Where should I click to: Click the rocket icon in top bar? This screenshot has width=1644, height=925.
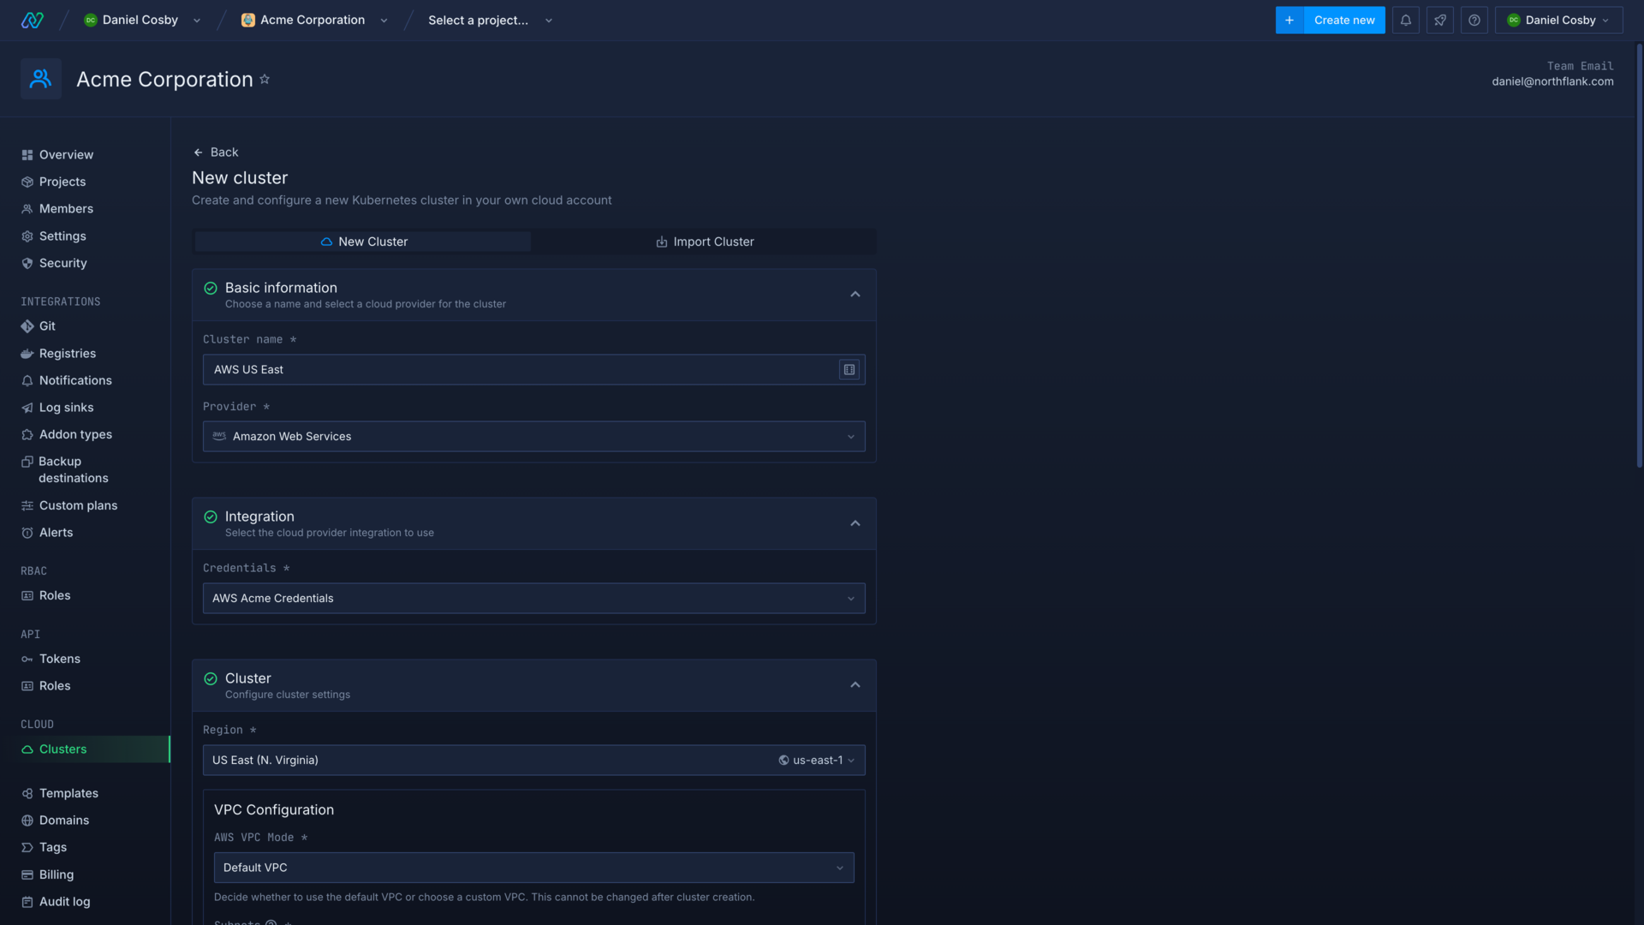1439,20
